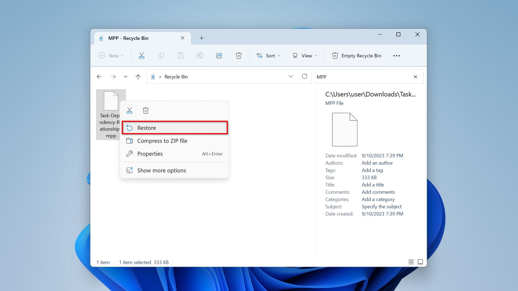Click the MPP file thumbnail in preview
Screen dimensions: 518x291
[344, 129]
